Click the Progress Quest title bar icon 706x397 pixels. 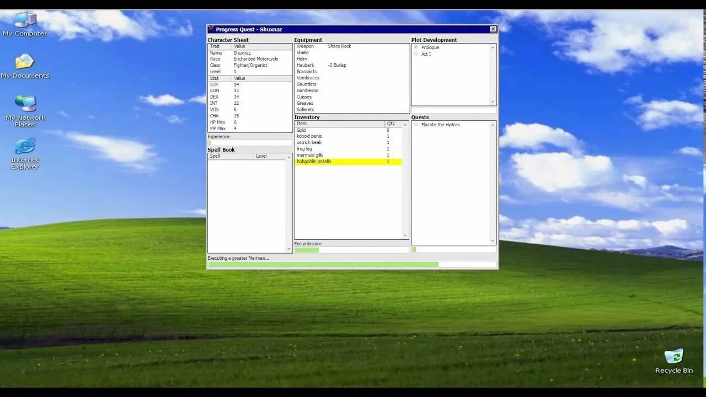pyautogui.click(x=211, y=29)
